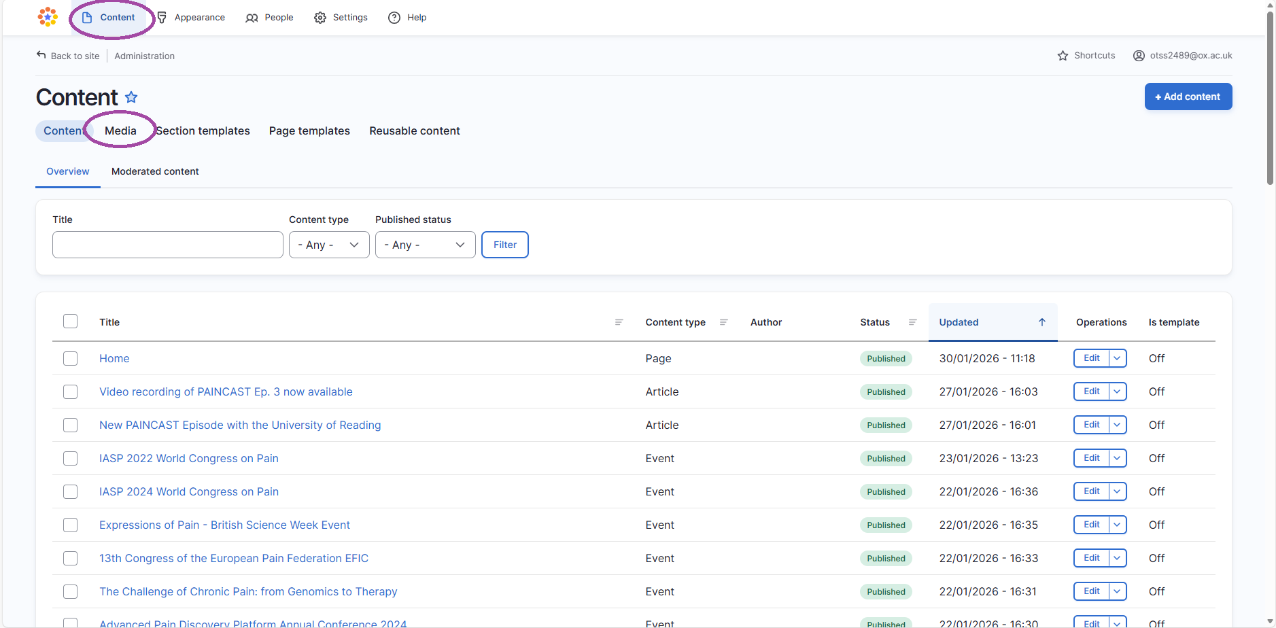1276x628 pixels.
Task: Expand the Edit options arrow for Home
Action: coord(1117,358)
